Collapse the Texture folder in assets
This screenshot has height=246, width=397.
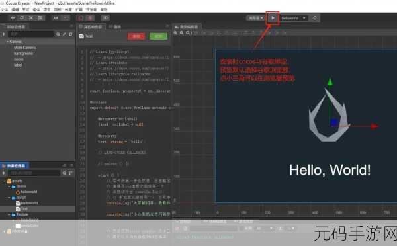(9, 214)
